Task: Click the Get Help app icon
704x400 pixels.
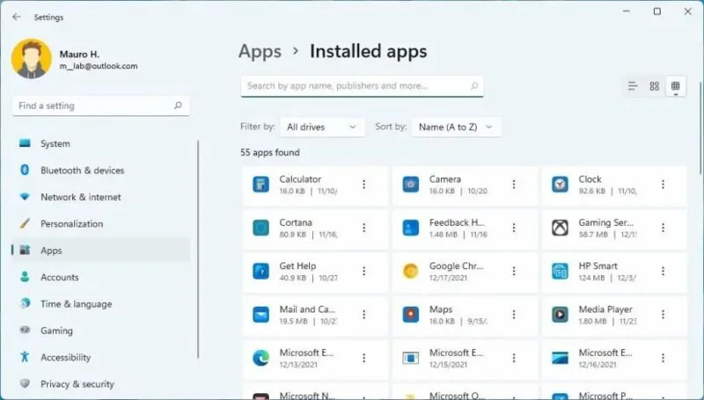Action: coord(260,272)
